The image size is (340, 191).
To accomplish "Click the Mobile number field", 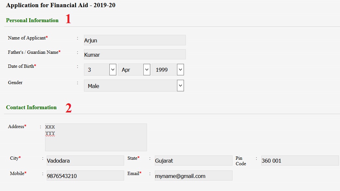I will [85, 175].
